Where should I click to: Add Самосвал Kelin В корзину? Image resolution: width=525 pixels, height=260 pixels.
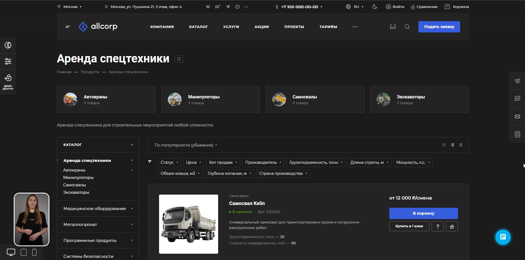coord(423,213)
